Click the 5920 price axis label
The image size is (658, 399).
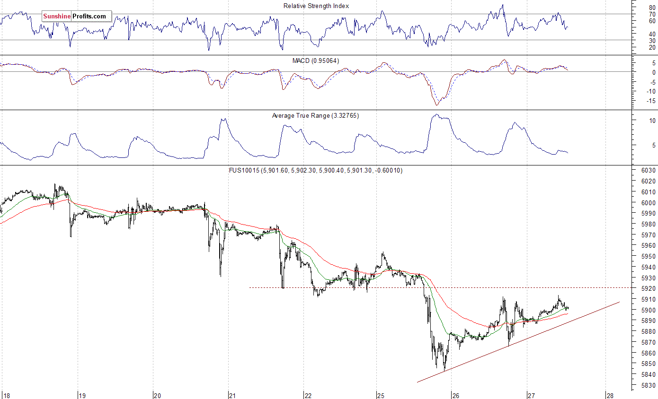click(649, 288)
